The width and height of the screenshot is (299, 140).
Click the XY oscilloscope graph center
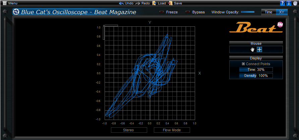[150, 73]
